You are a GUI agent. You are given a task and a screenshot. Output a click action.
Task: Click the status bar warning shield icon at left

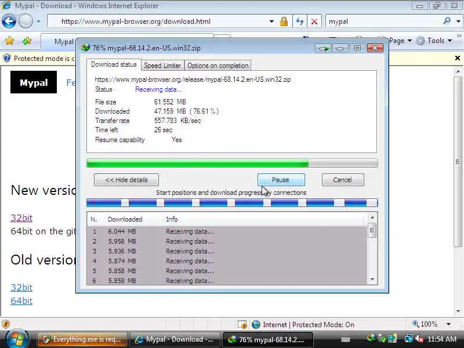[6, 324]
